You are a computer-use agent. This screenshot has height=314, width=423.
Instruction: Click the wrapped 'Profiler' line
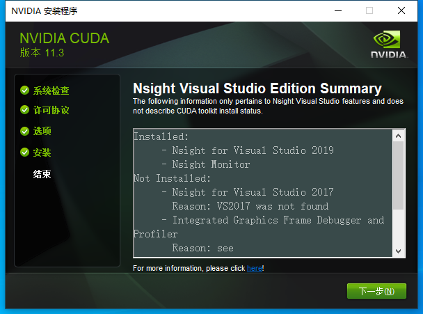(156, 234)
